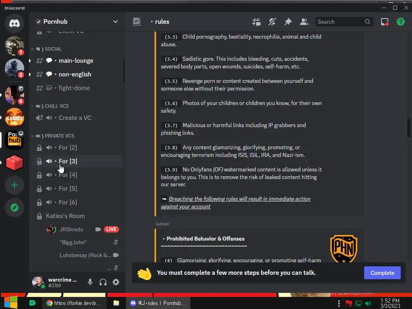Open the red cube server icon
412x309 pixels.
14,163
